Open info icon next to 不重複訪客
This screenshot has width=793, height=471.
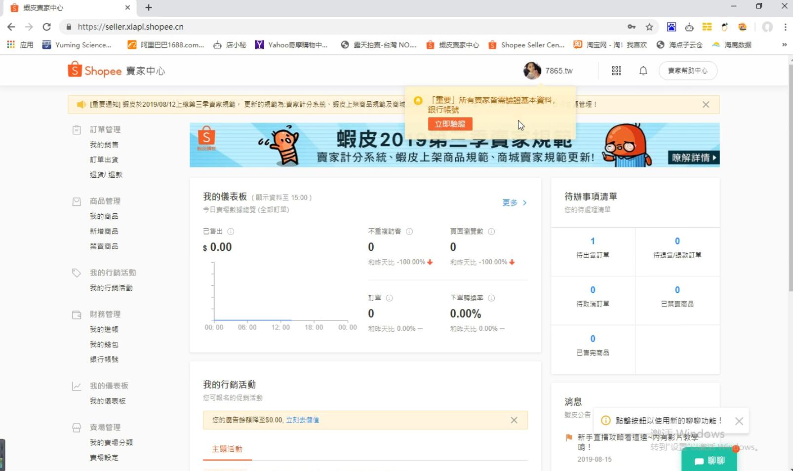[x=409, y=232]
